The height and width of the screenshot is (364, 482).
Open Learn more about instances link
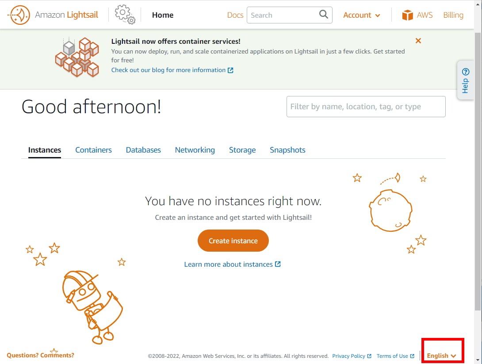[x=233, y=264]
